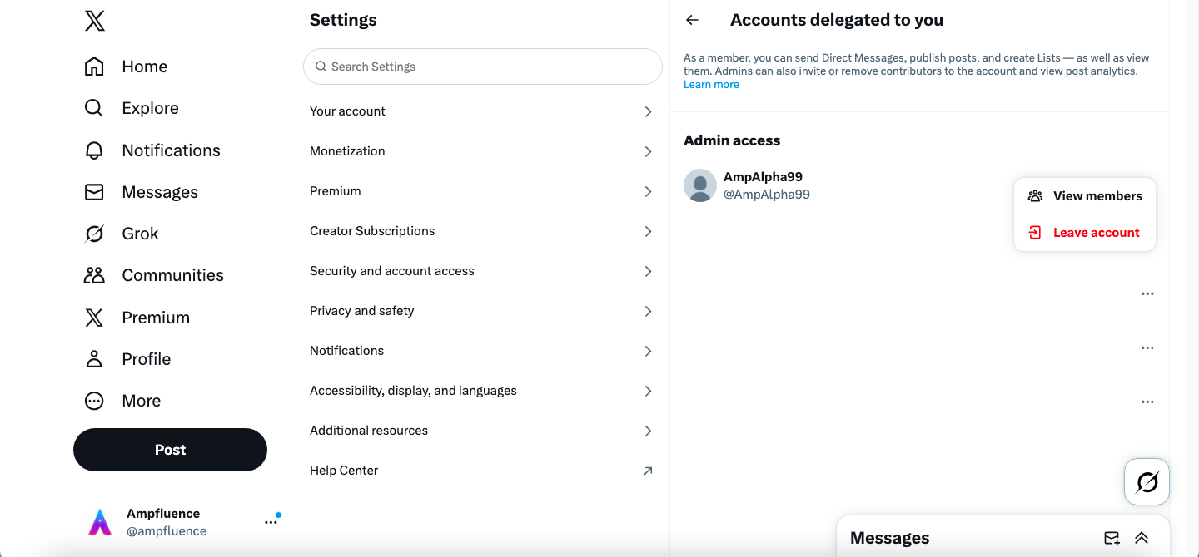
Task: Open account switcher dots beside Ampfluence
Action: 271,522
